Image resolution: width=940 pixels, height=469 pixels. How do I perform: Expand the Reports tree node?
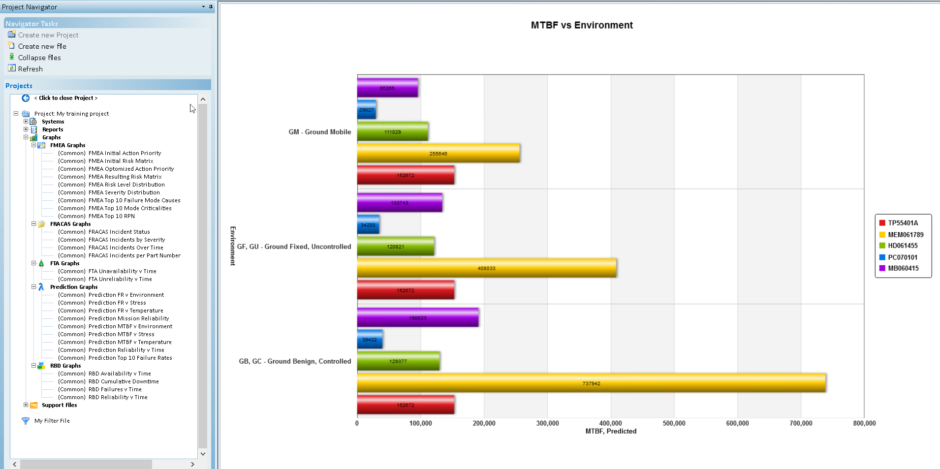pyautogui.click(x=26, y=129)
